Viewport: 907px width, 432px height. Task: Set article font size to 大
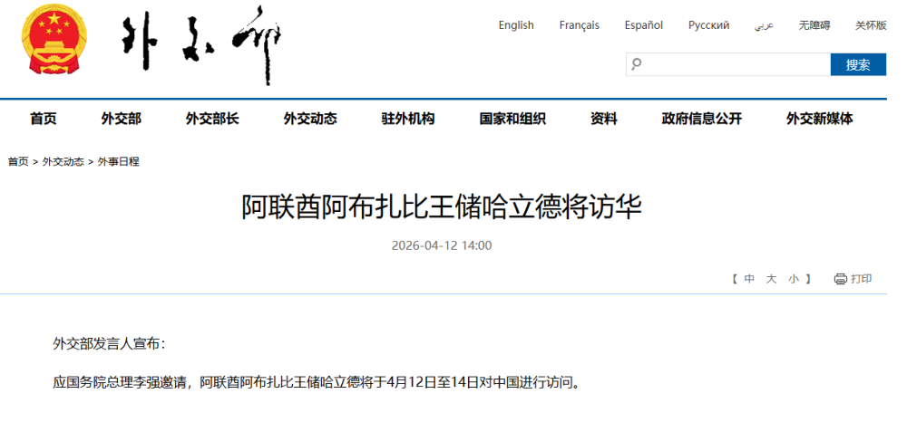tap(771, 279)
